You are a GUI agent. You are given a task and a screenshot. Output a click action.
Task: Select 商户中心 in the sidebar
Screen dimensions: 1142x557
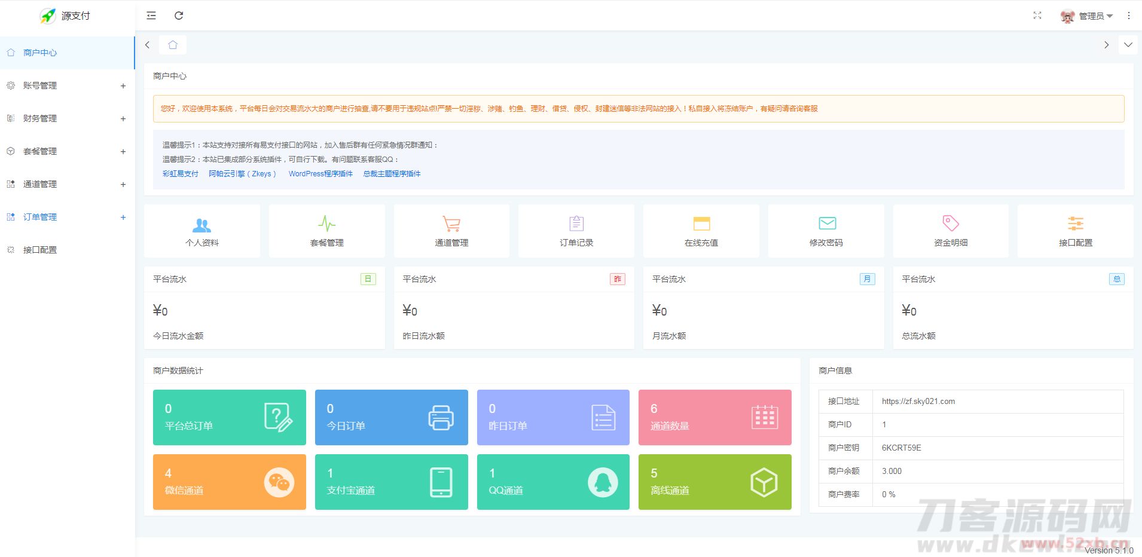39,53
